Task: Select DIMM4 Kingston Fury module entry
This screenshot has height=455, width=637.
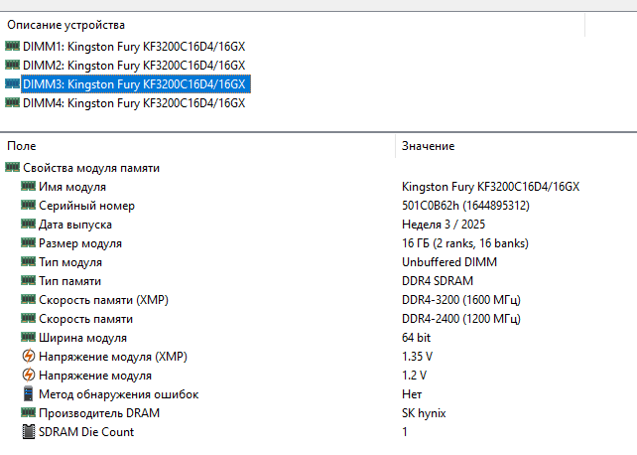Action: tap(133, 102)
